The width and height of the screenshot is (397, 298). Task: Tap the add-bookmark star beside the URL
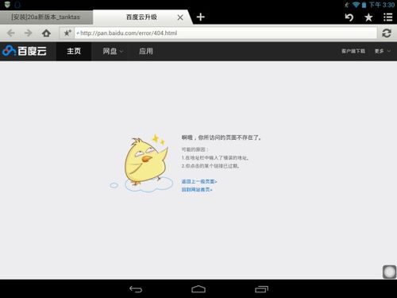(67, 33)
